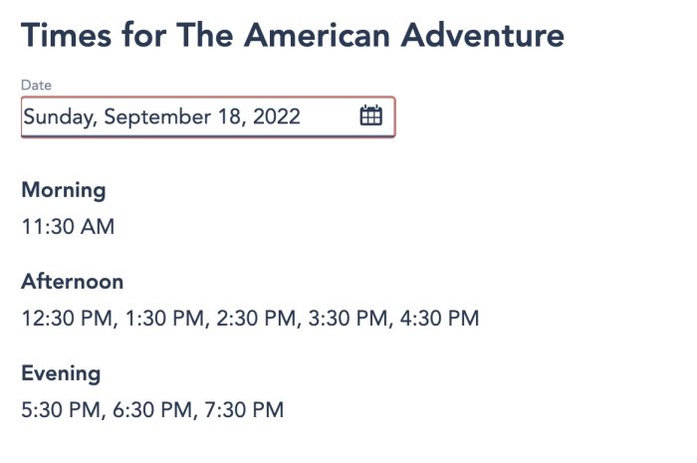The height and width of the screenshot is (463, 697).
Task: Pick the 3:30 PM showtime
Action: tap(348, 319)
